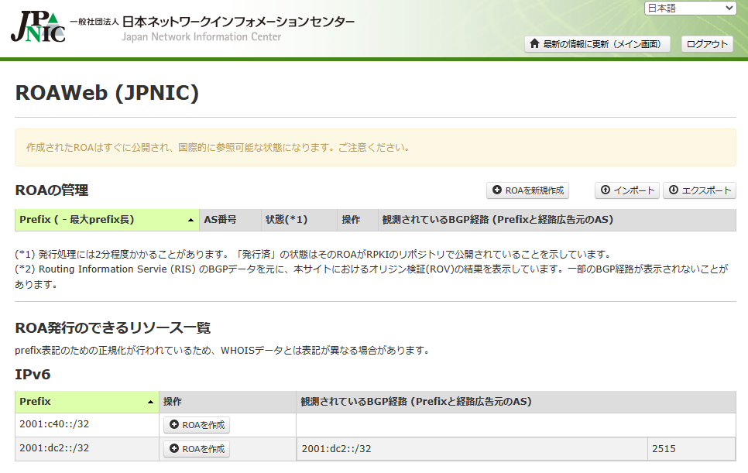748x473 pixels.
Task: Click the AS番号 column header
Action: [x=231, y=220]
